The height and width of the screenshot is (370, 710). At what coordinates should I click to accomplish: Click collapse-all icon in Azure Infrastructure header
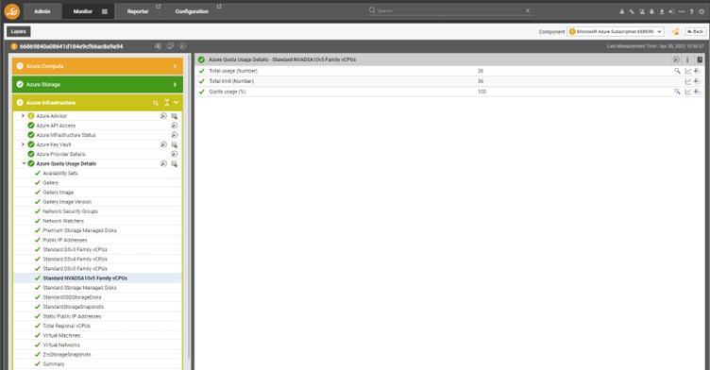click(166, 103)
